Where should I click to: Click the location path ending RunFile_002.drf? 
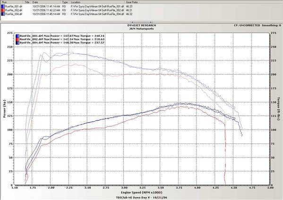[97, 10]
